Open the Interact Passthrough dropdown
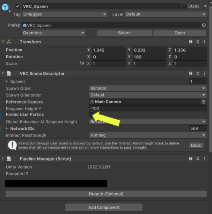This screenshot has width=212, height=214. 148,135
